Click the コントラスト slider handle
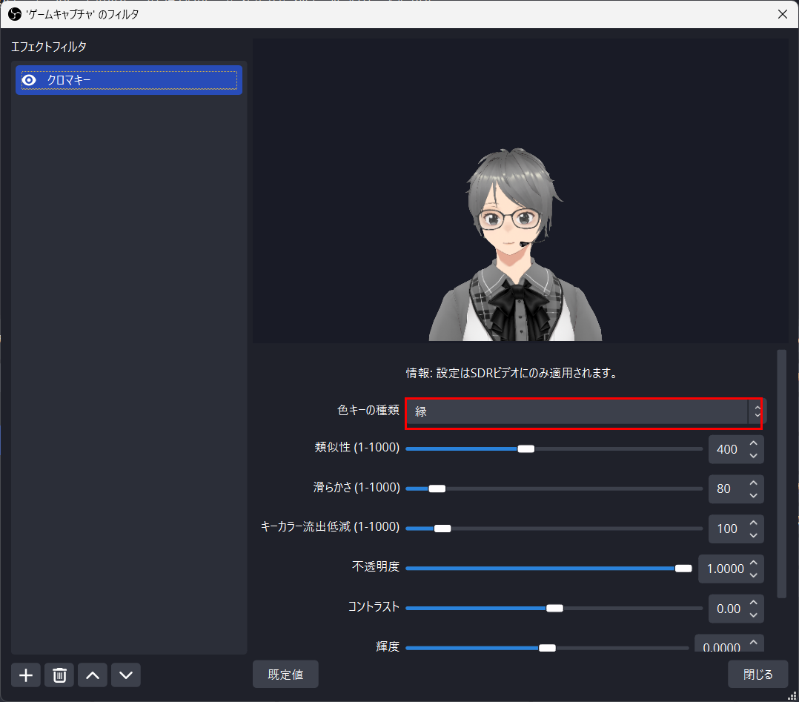The height and width of the screenshot is (702, 799). (554, 608)
